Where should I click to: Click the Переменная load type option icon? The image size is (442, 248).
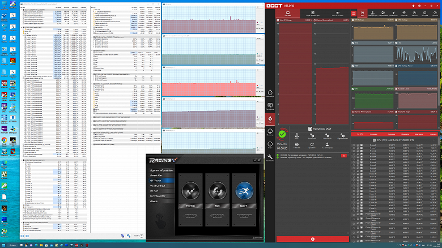pyautogui.click(x=342, y=136)
